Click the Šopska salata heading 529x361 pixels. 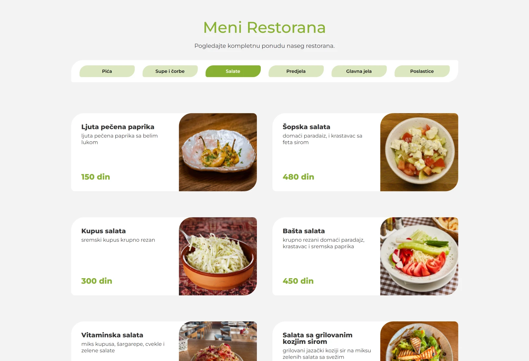coord(306,127)
